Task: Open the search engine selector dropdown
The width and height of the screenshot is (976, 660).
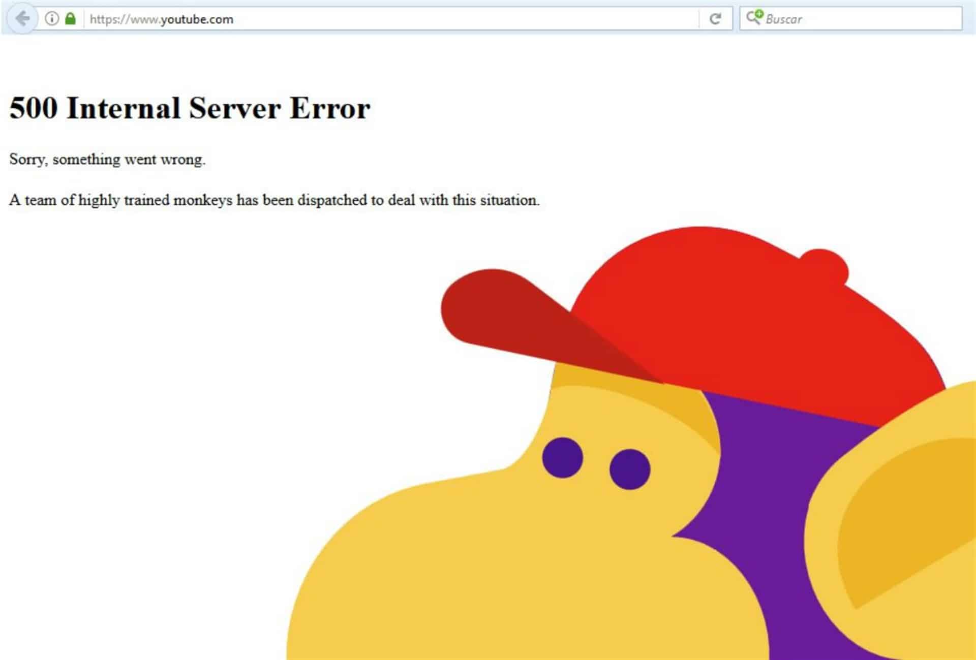Action: pos(753,19)
